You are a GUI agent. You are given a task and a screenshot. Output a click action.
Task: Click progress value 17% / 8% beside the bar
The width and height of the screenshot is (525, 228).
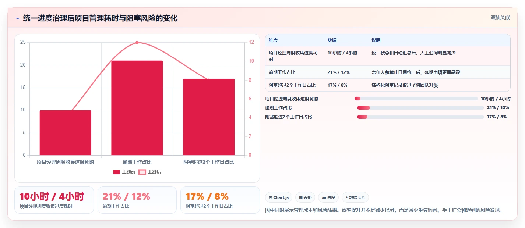[x=497, y=117]
